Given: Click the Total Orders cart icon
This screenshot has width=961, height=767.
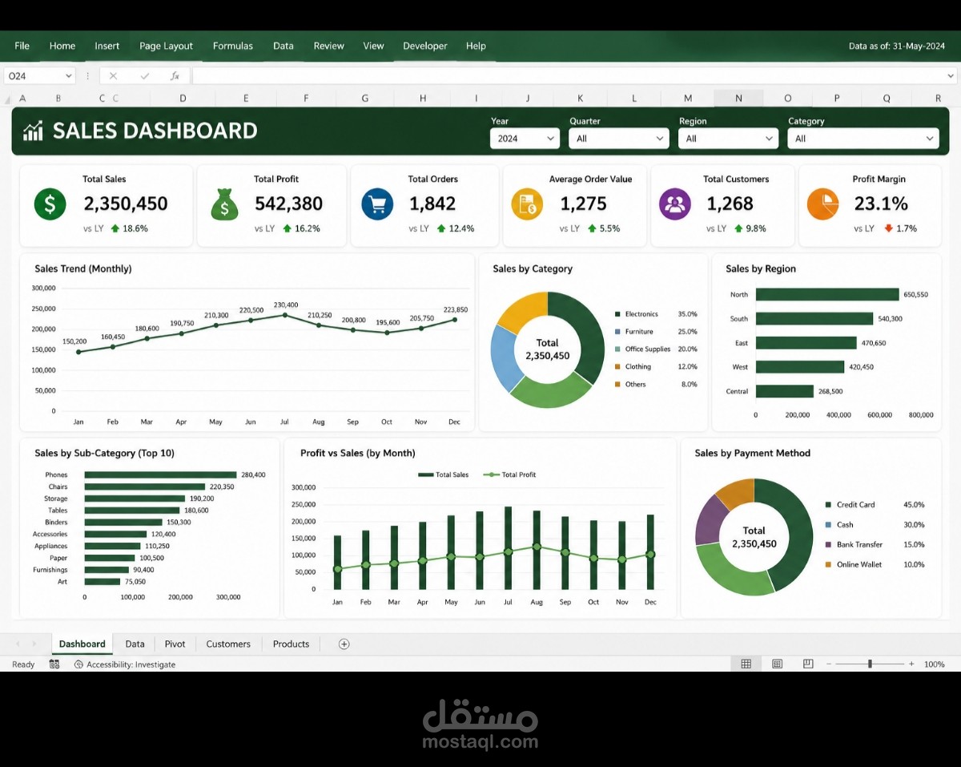Looking at the screenshot, I should coord(377,204).
